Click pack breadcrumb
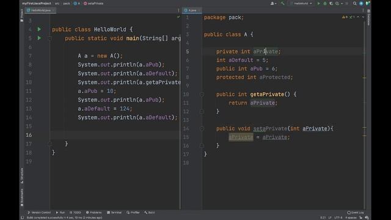Screen dimensions: 391x220 coord(67,4)
